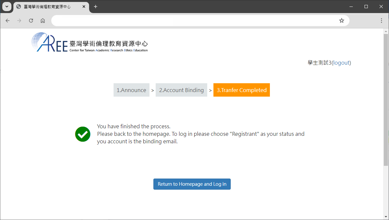This screenshot has width=389, height=220.
Task: Click the vertical page scrollbar thumb
Action: [386, 99]
